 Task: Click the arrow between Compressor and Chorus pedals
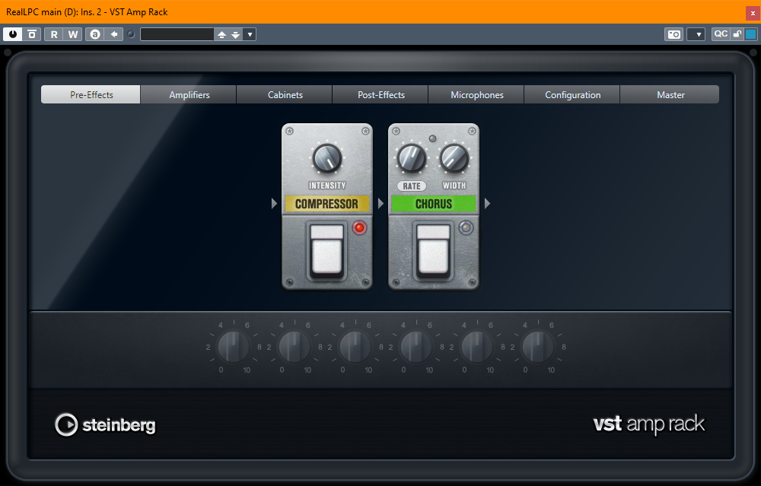380,203
